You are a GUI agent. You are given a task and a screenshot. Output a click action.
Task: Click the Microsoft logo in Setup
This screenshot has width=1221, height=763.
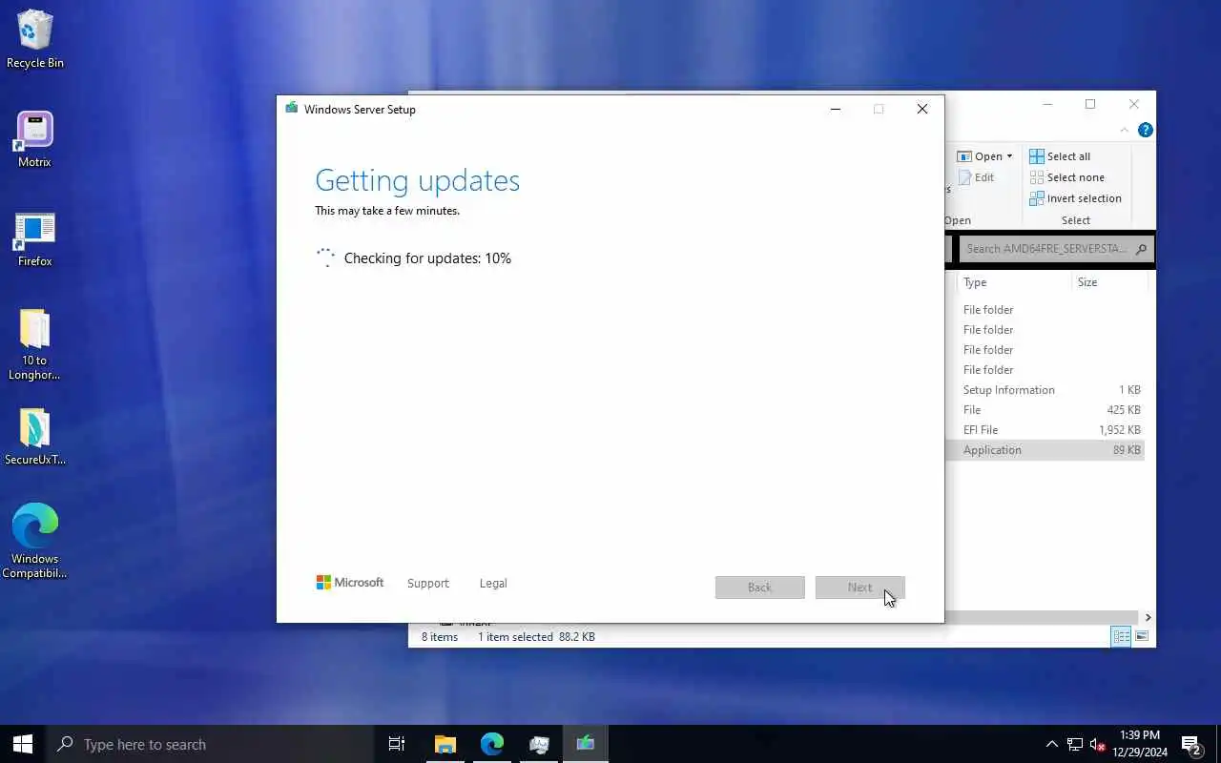[x=350, y=582]
